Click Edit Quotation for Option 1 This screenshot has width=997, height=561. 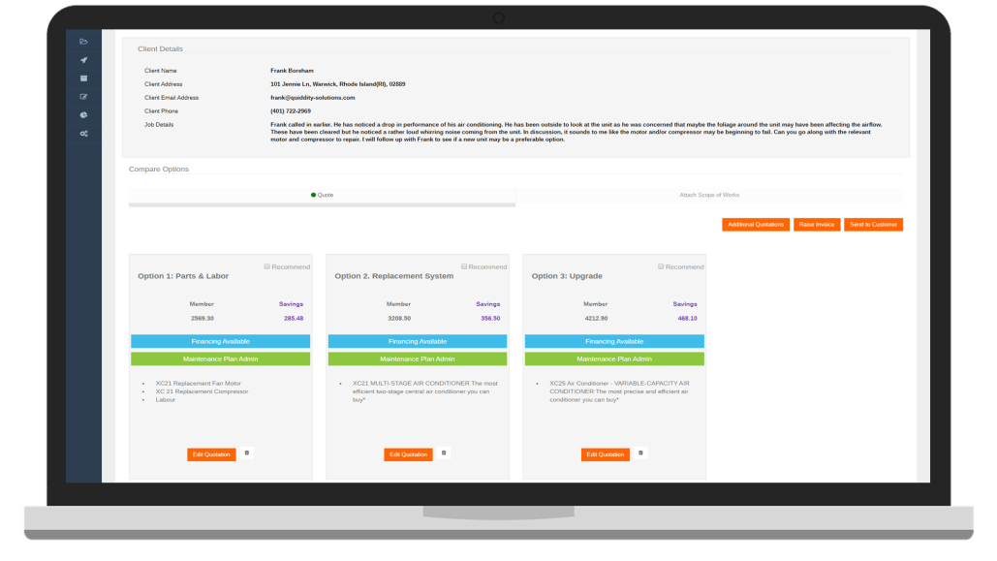coord(211,454)
